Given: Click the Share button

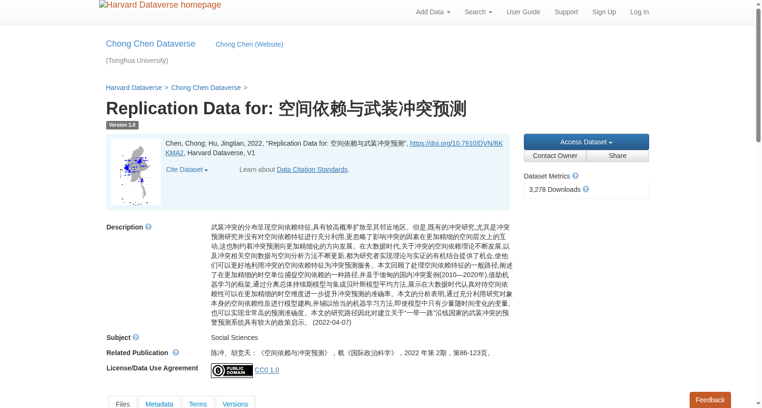Looking at the screenshot, I should tap(618, 156).
